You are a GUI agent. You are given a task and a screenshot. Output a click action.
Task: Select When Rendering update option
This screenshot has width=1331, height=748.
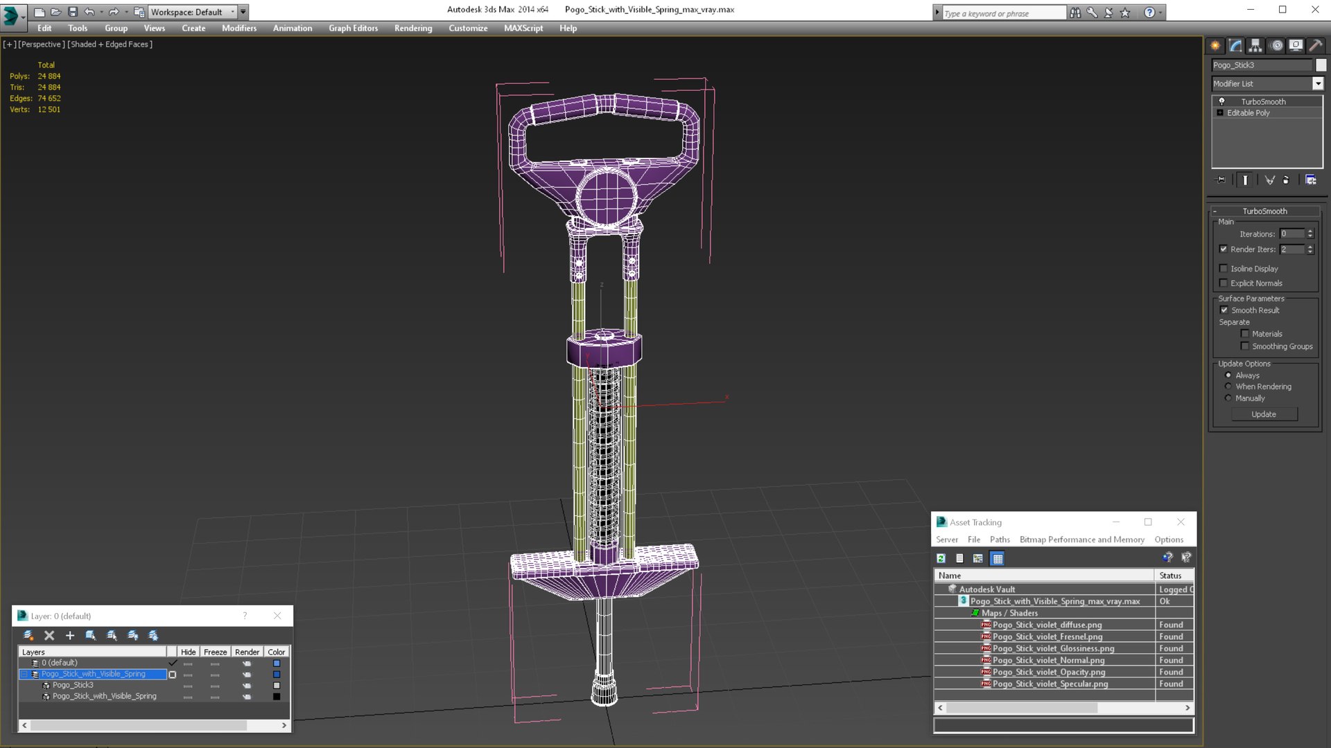coord(1228,386)
